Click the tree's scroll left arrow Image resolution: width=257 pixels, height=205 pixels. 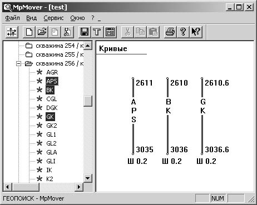(x=7, y=187)
